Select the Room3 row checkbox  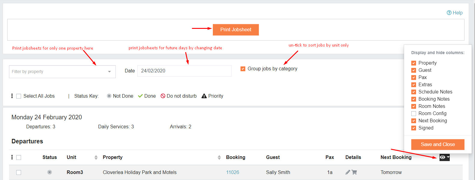19,172
